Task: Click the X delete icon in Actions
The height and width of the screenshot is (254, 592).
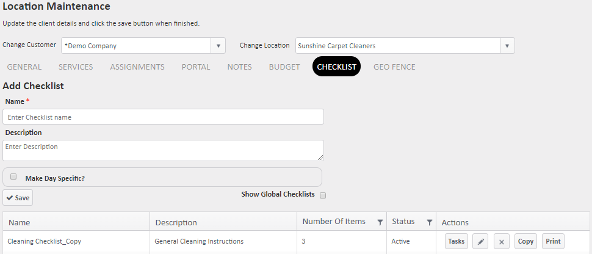Action: 502,241
